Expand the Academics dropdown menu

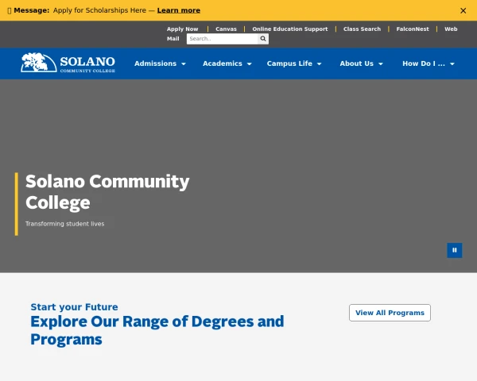click(227, 63)
